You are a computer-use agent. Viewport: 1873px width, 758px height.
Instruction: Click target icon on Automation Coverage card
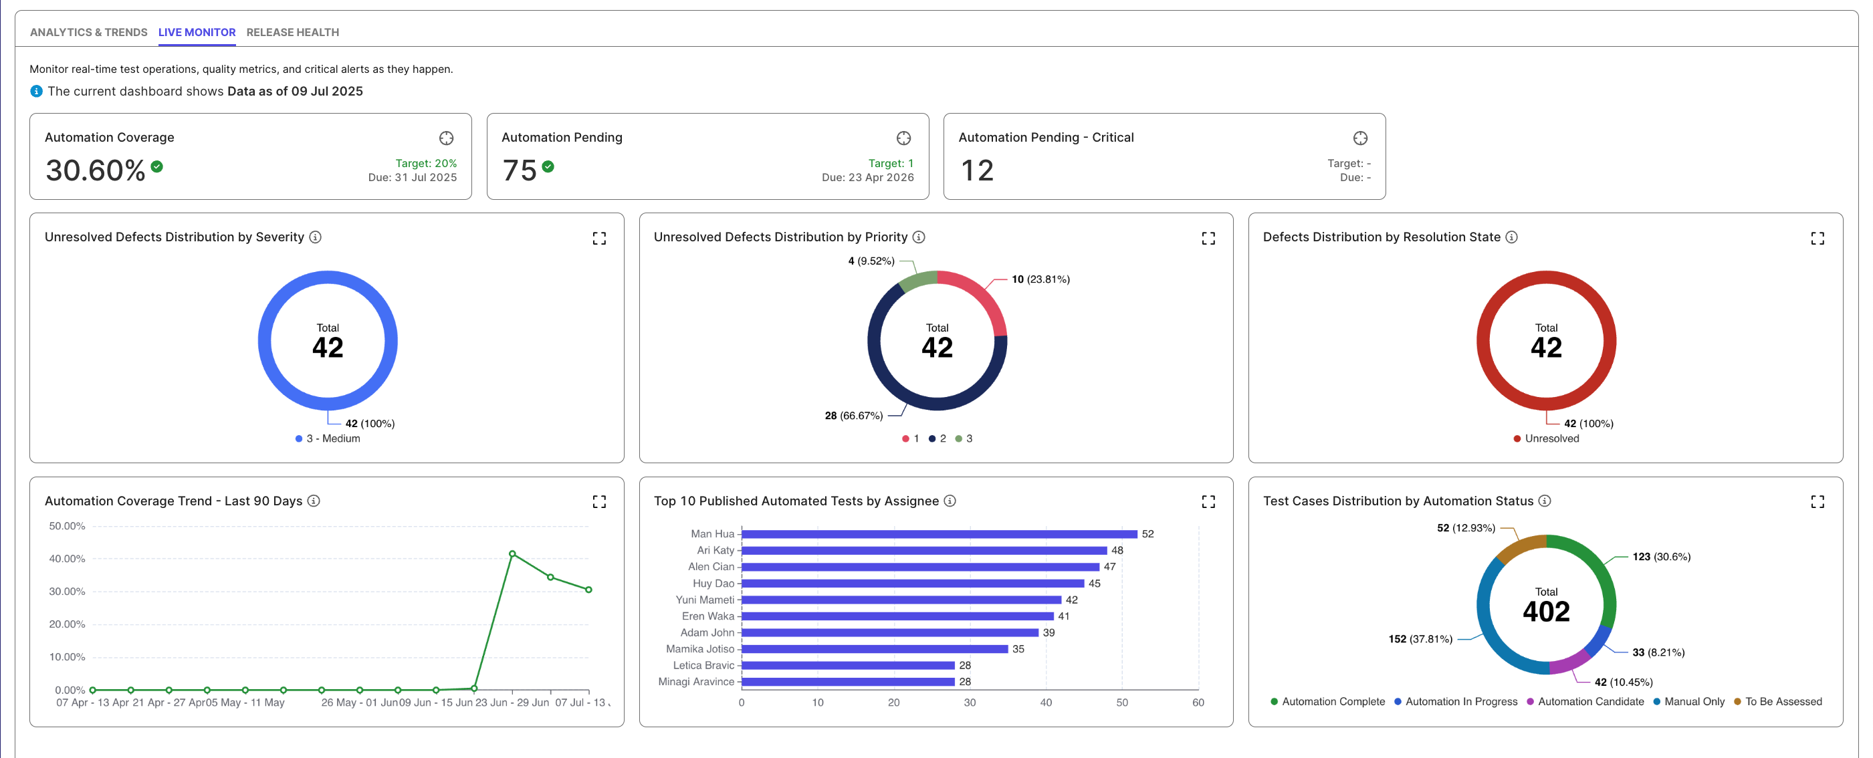tap(446, 138)
